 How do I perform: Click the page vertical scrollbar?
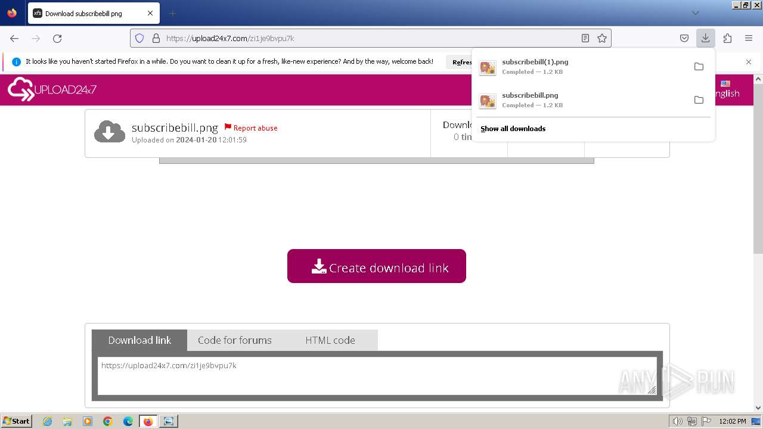pos(758,170)
